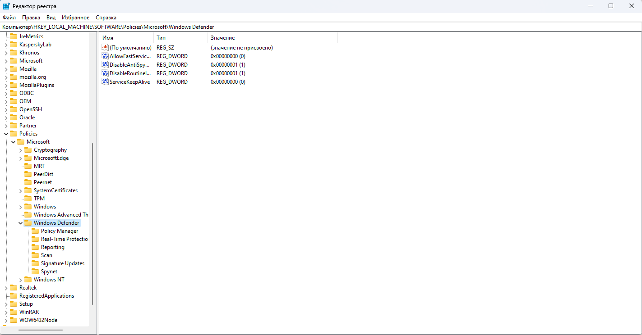This screenshot has height=335, width=642.
Task: Collapse the Windows Defender node
Action: pyautogui.click(x=20, y=223)
